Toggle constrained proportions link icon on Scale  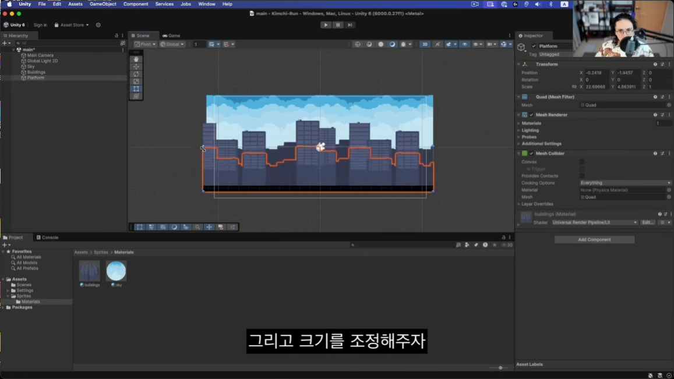[574, 87]
